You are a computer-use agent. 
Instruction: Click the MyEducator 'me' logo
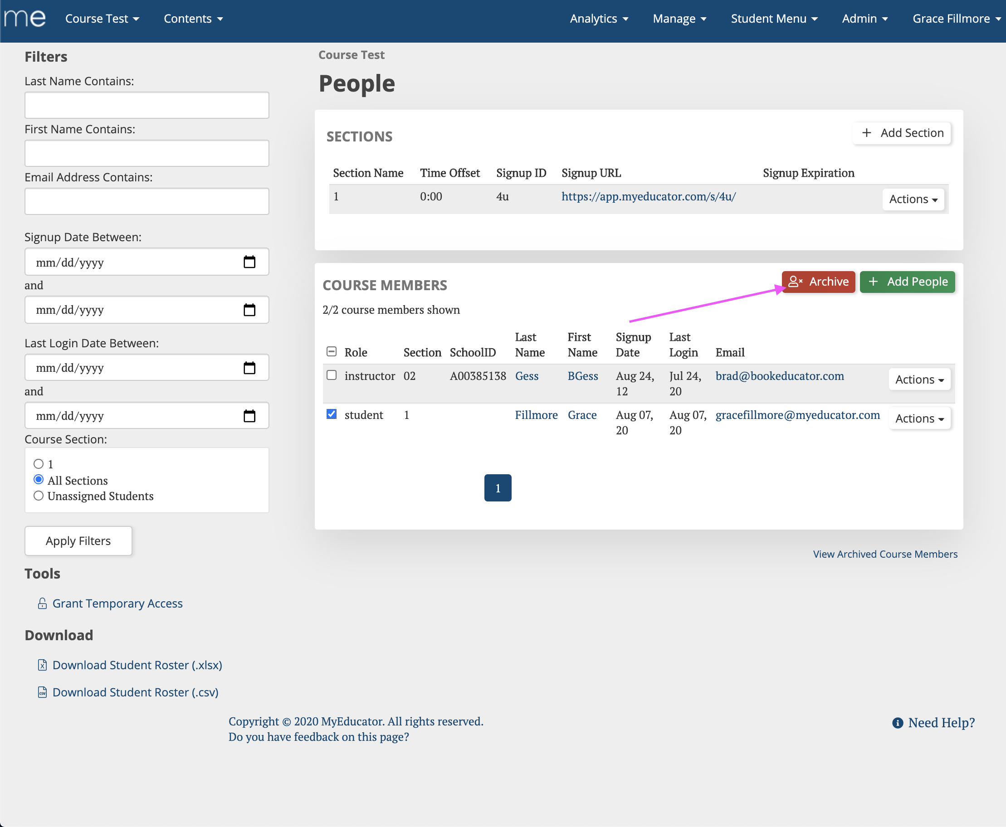25,19
